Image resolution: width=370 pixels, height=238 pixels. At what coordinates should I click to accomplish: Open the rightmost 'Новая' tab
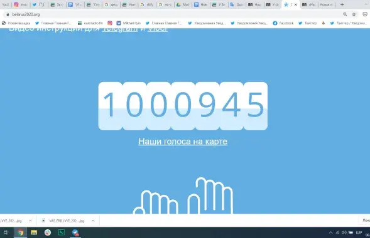[x=327, y=4]
